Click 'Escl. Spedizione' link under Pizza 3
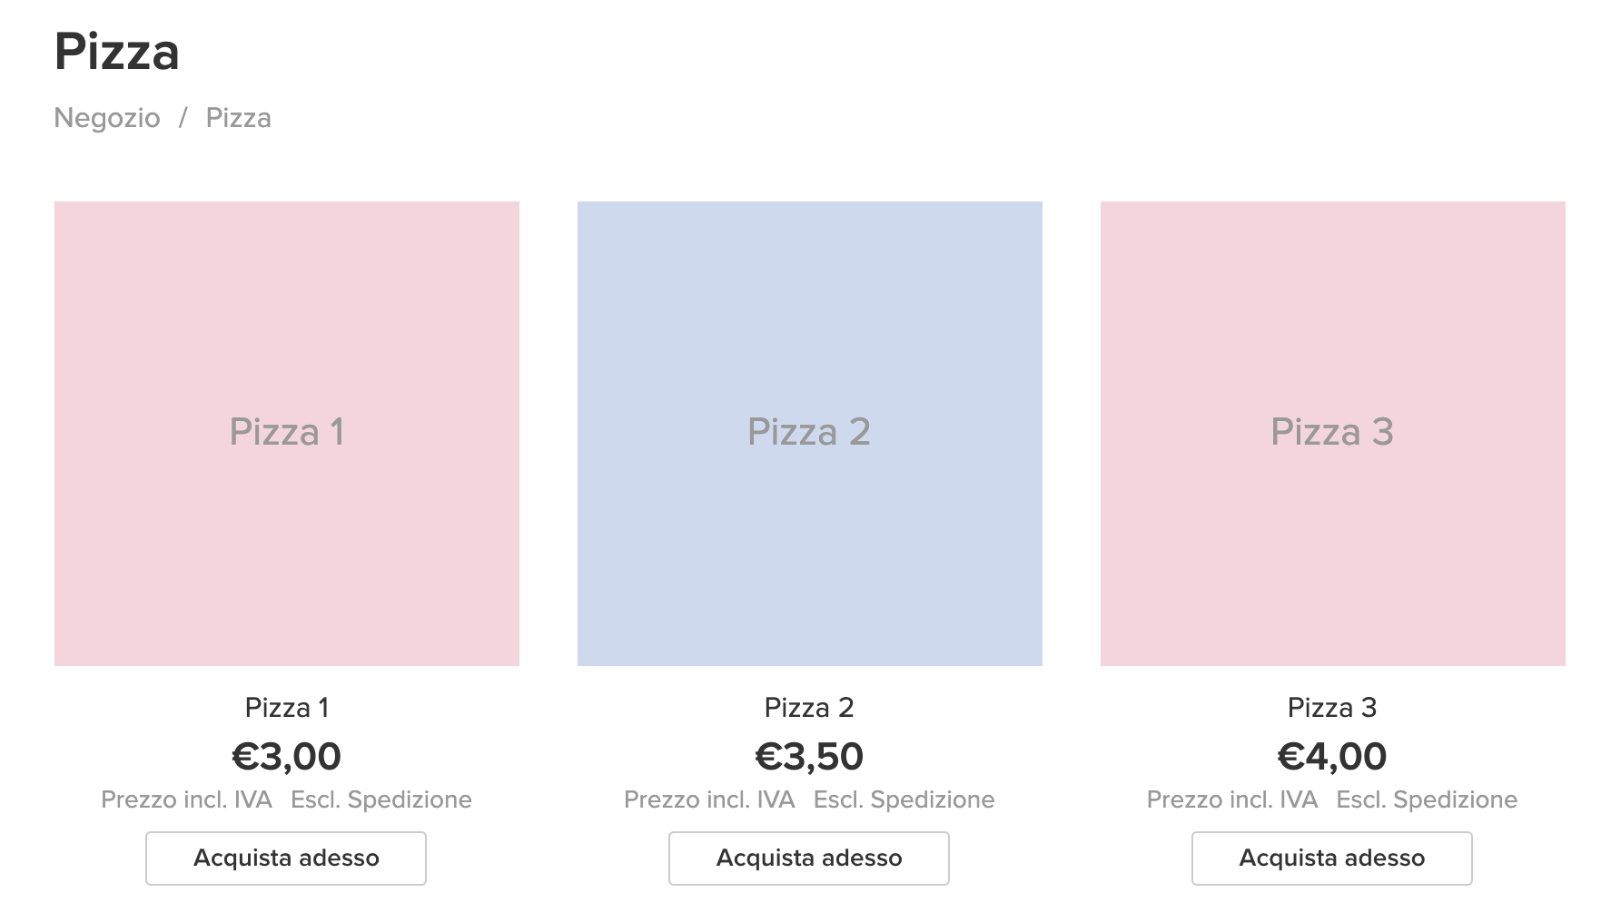Viewport: 1611px width, 922px height. coord(1427,799)
